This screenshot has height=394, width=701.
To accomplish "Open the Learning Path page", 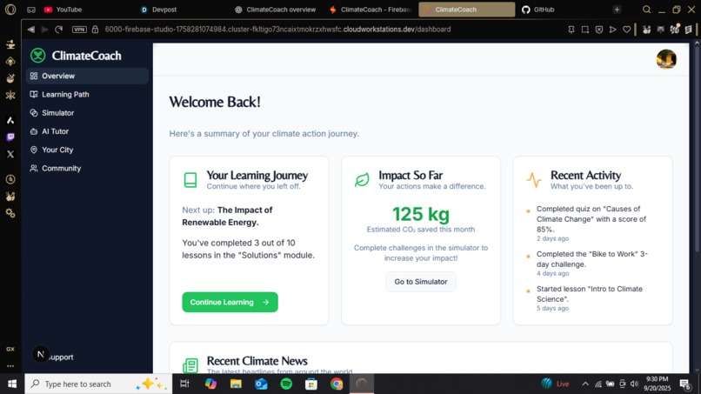I will tap(87, 94).
